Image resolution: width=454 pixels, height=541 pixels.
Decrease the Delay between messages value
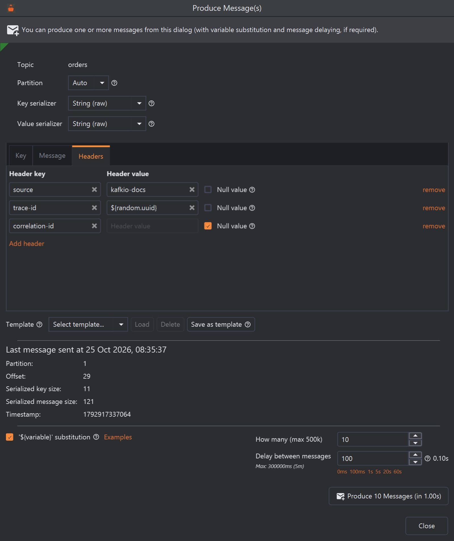tap(415, 462)
